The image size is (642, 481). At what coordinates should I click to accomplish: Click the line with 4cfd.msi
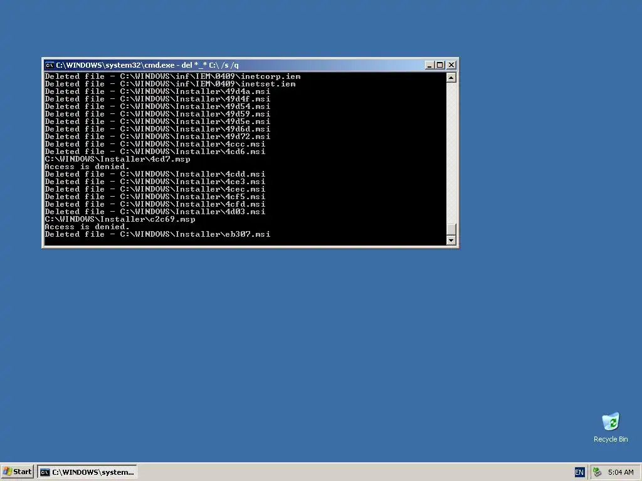click(155, 204)
